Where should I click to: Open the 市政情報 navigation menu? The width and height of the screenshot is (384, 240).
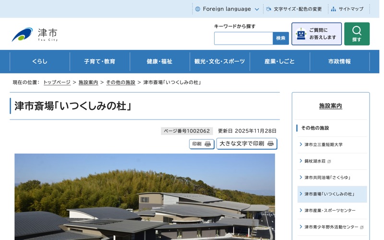pos(340,61)
